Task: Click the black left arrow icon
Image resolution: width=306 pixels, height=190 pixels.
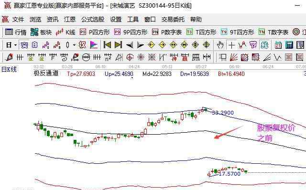Action: pyautogui.click(x=130, y=45)
